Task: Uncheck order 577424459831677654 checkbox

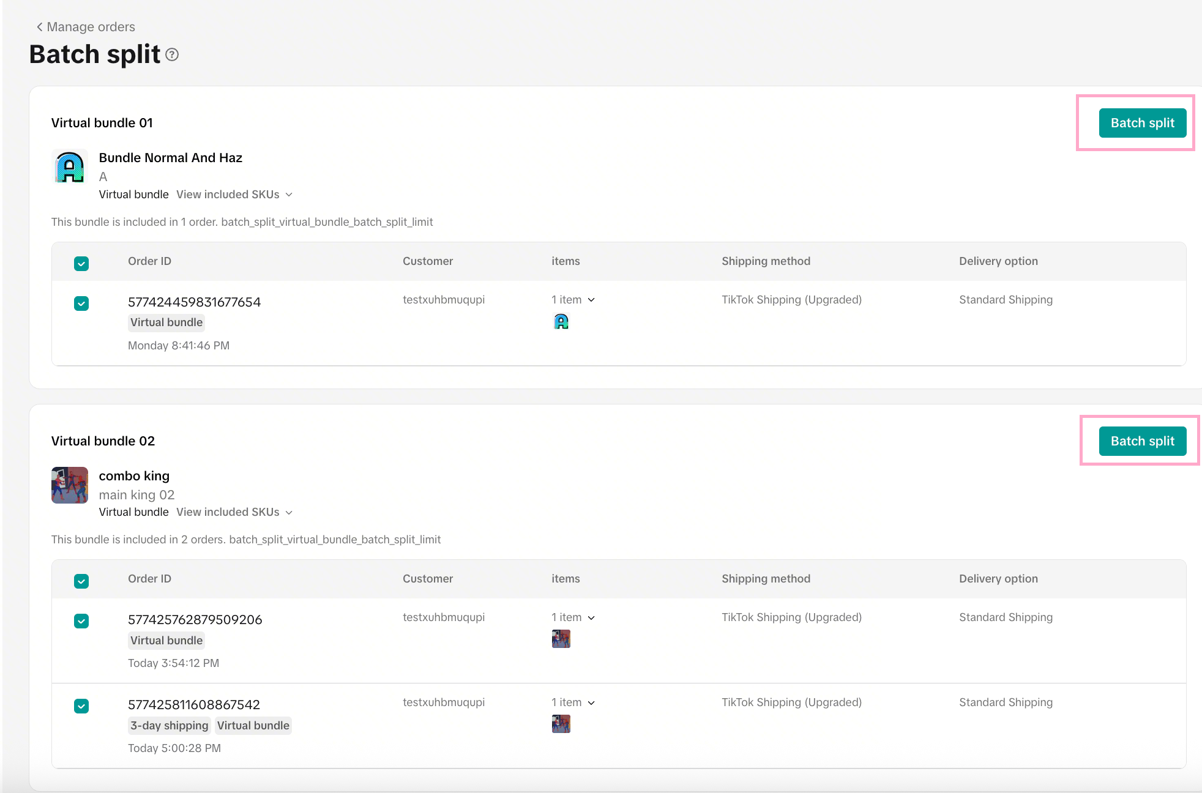Action: click(81, 303)
